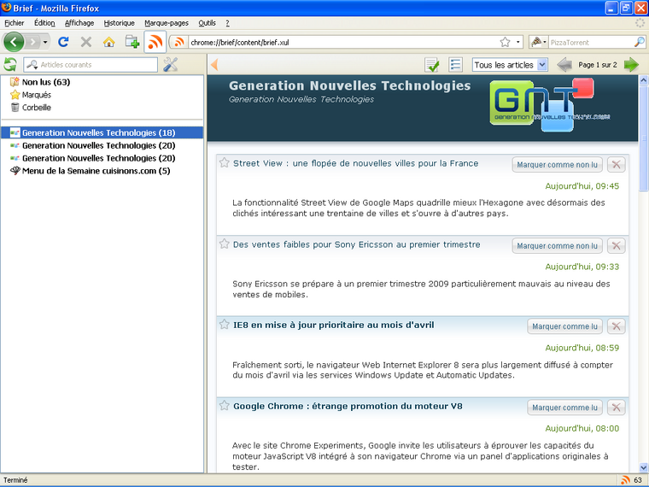Open Brief options with the tools icon
Image resolution: width=649 pixels, height=487 pixels.
point(170,65)
